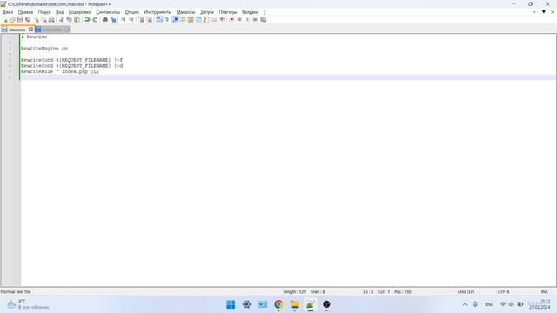Open File Explorer from the taskbar
Image resolution: width=557 pixels, height=313 pixels.
click(294, 304)
